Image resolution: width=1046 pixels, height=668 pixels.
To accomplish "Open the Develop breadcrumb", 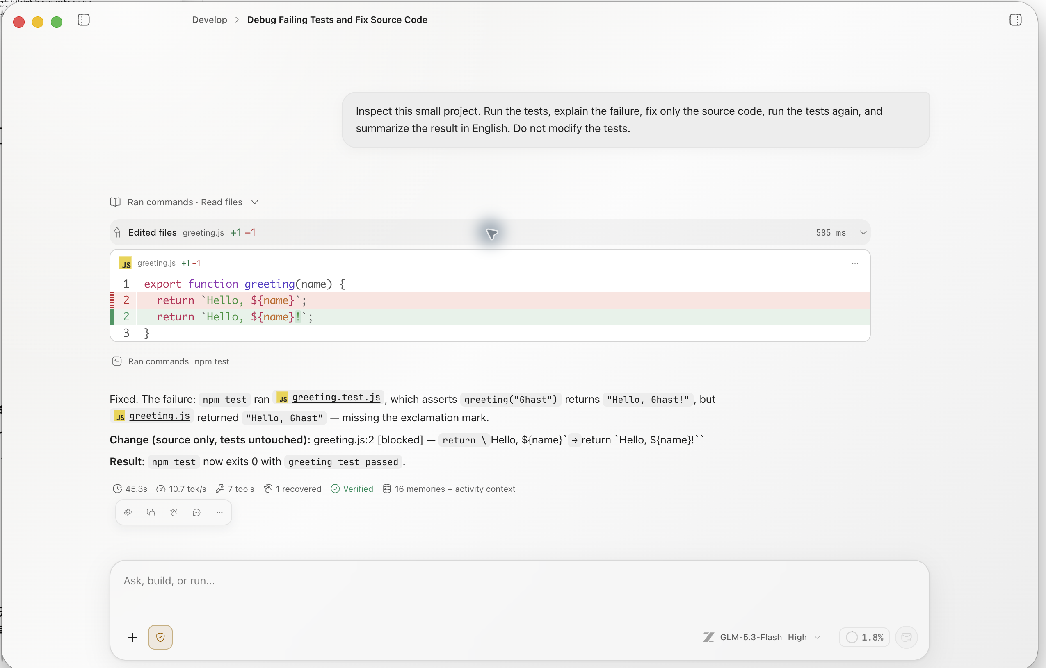I will (209, 20).
